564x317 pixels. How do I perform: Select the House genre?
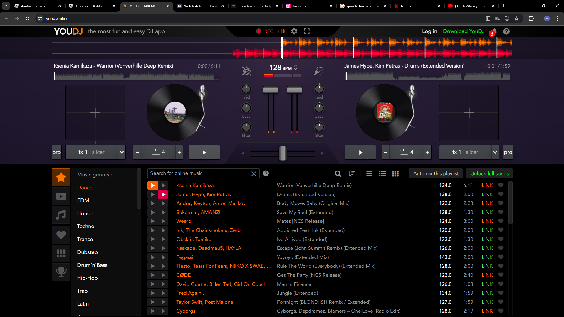[85, 213]
